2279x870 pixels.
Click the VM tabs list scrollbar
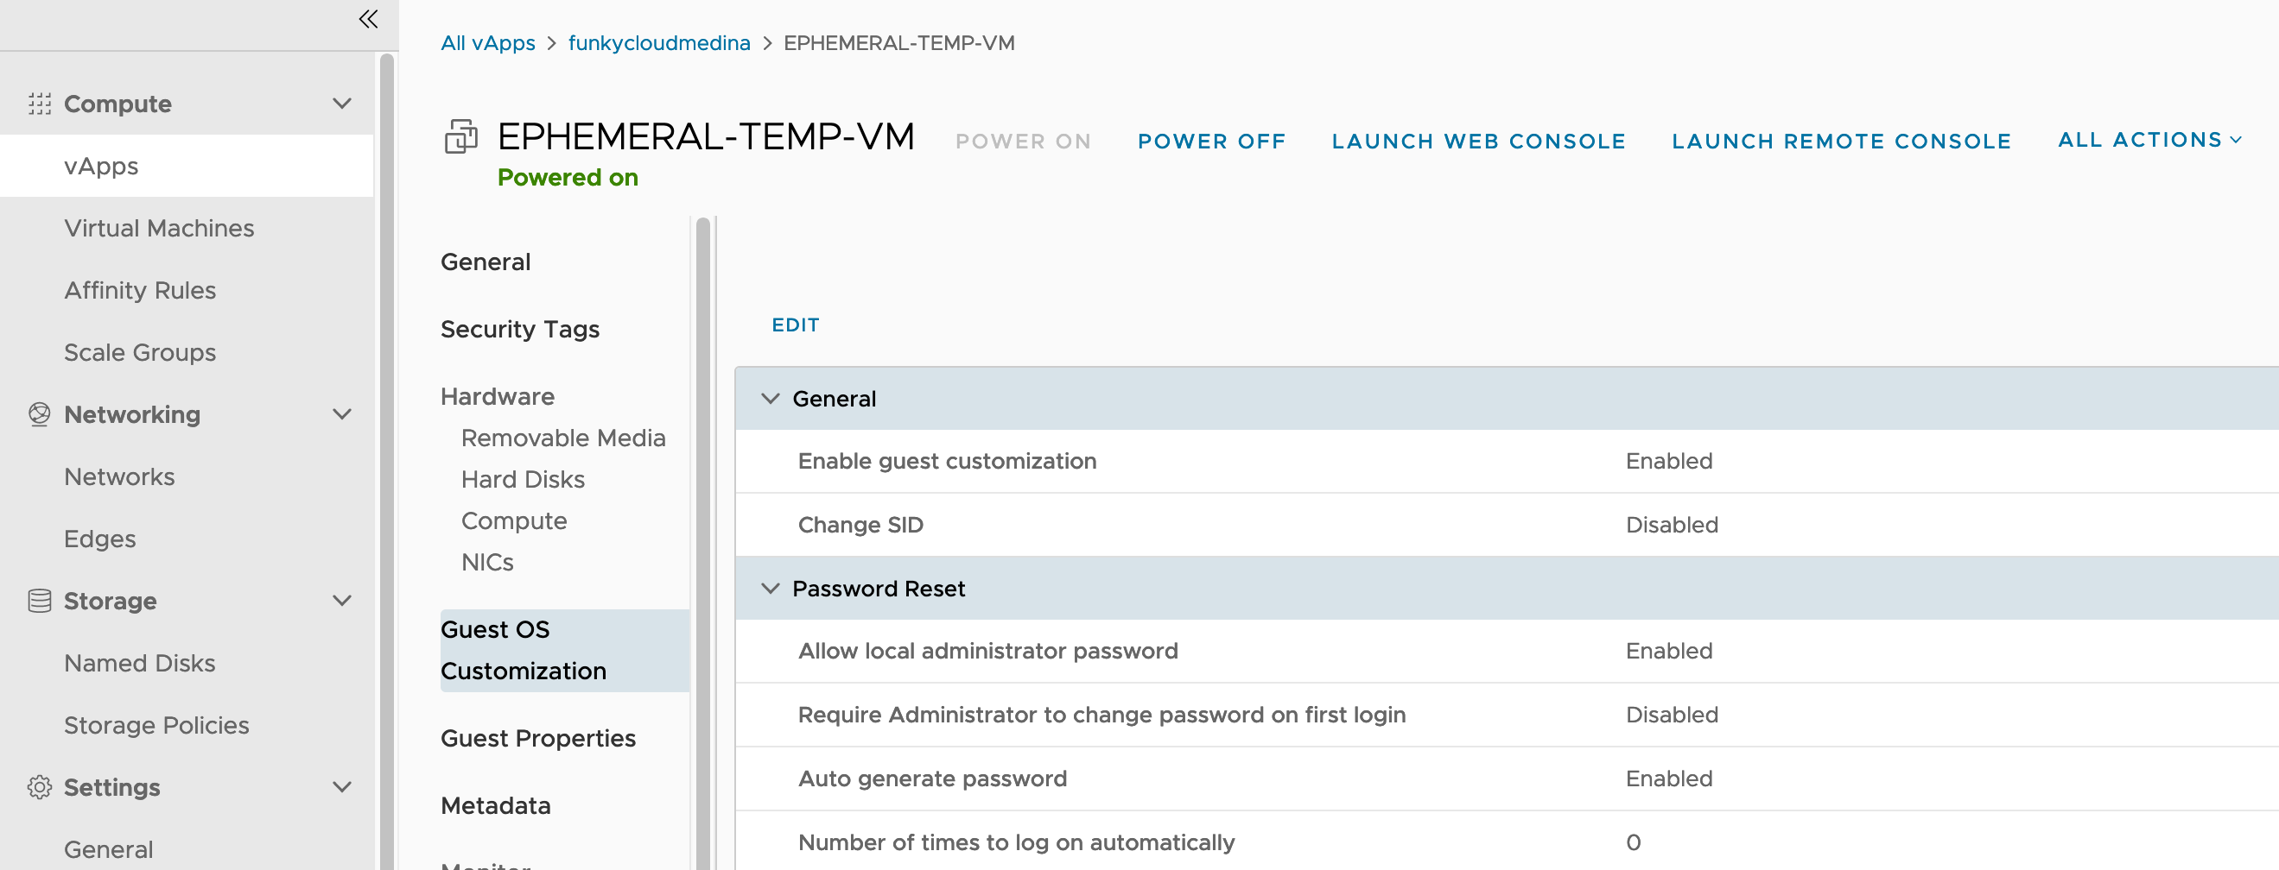pos(703,543)
